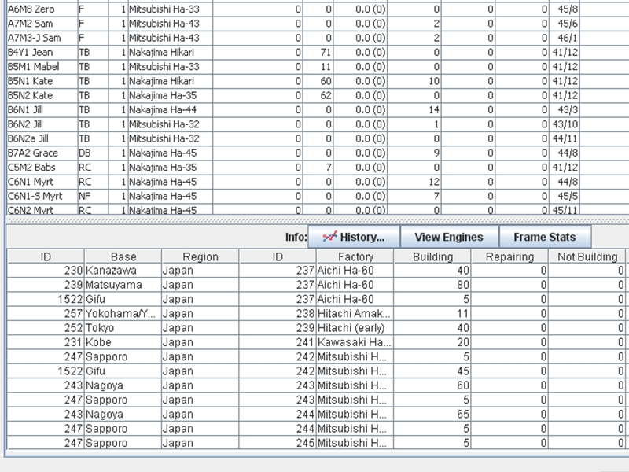The width and height of the screenshot is (629, 472).
Task: Select the A7M2 Sam row
Action: click(x=317, y=24)
